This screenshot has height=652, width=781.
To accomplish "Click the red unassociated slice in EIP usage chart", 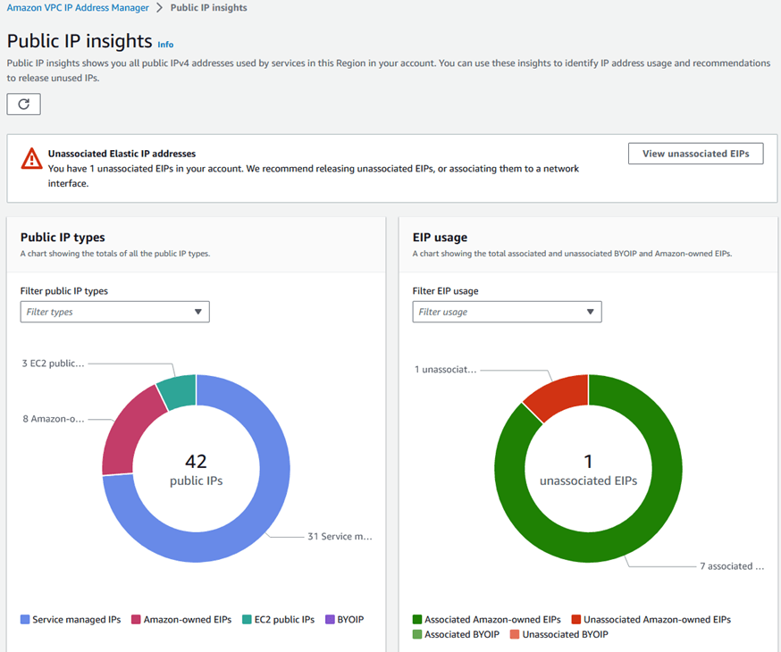I will pos(563,393).
